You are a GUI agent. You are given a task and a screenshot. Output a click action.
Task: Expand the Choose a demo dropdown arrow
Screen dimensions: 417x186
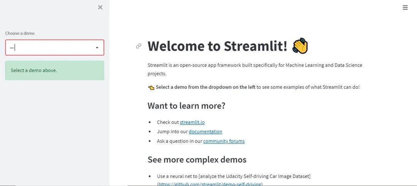[x=97, y=47]
